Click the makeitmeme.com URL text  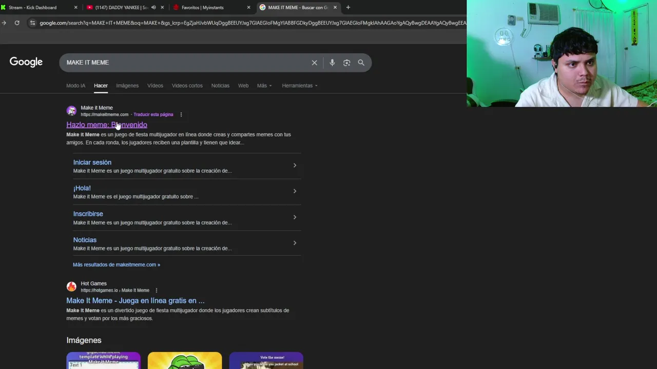[104, 114]
